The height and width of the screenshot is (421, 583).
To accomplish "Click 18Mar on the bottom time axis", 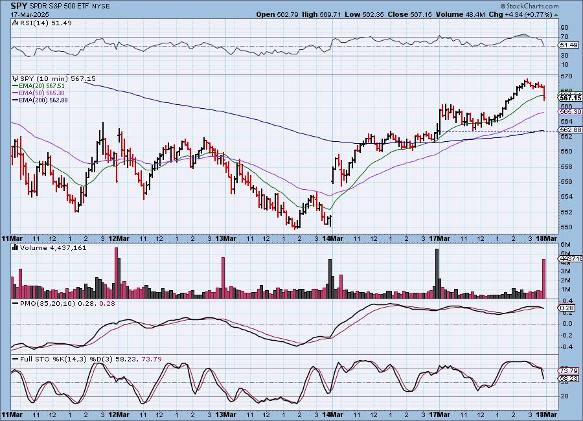I will tap(547, 415).
